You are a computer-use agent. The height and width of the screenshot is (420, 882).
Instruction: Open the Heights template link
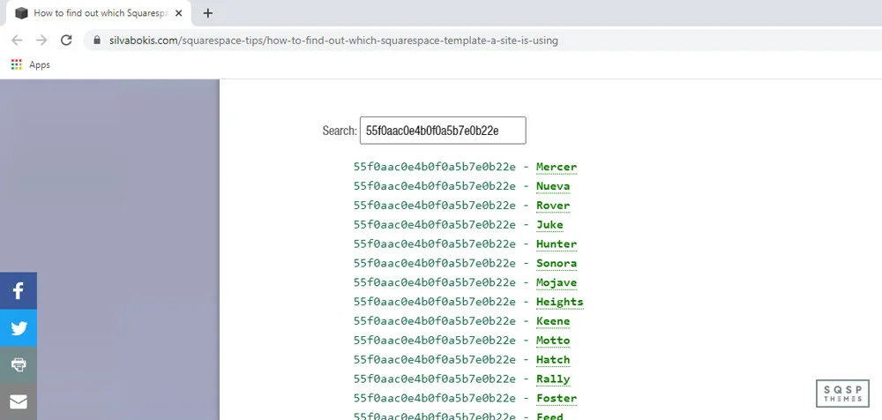560,302
